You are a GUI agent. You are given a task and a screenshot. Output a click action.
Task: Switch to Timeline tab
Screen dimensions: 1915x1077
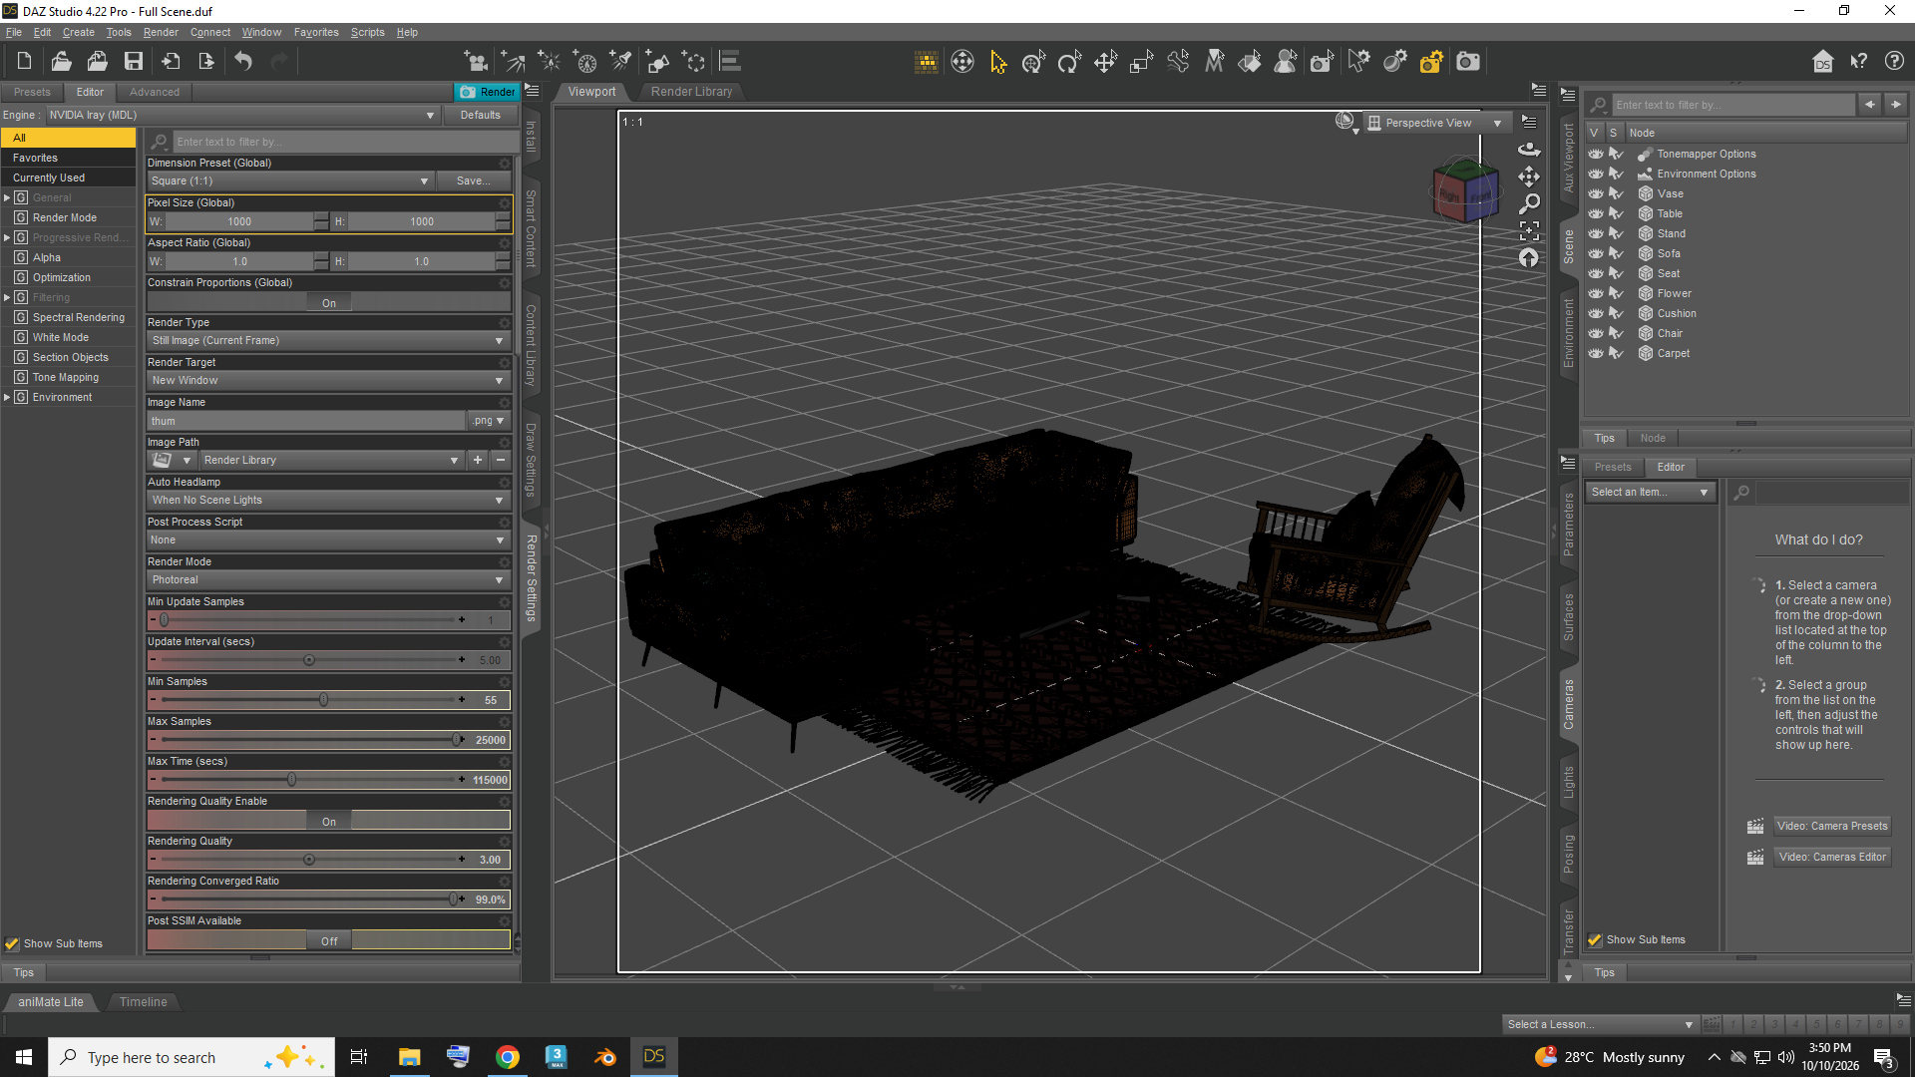pos(143,1002)
